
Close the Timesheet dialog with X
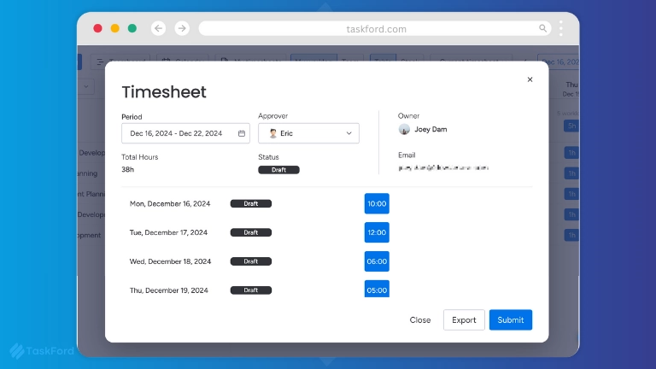coord(530,79)
